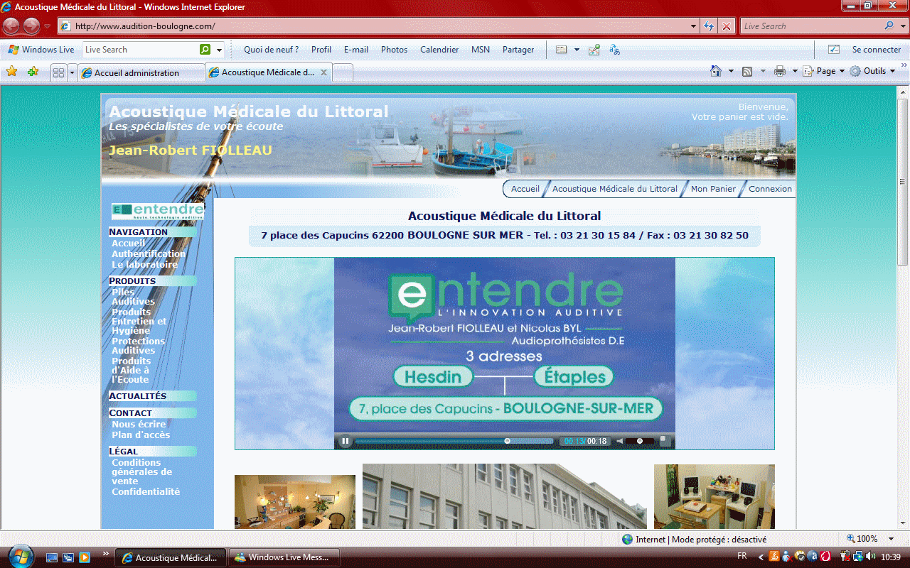The width and height of the screenshot is (910, 568).
Task: Click the Windows Live translate icon
Action: (615, 50)
